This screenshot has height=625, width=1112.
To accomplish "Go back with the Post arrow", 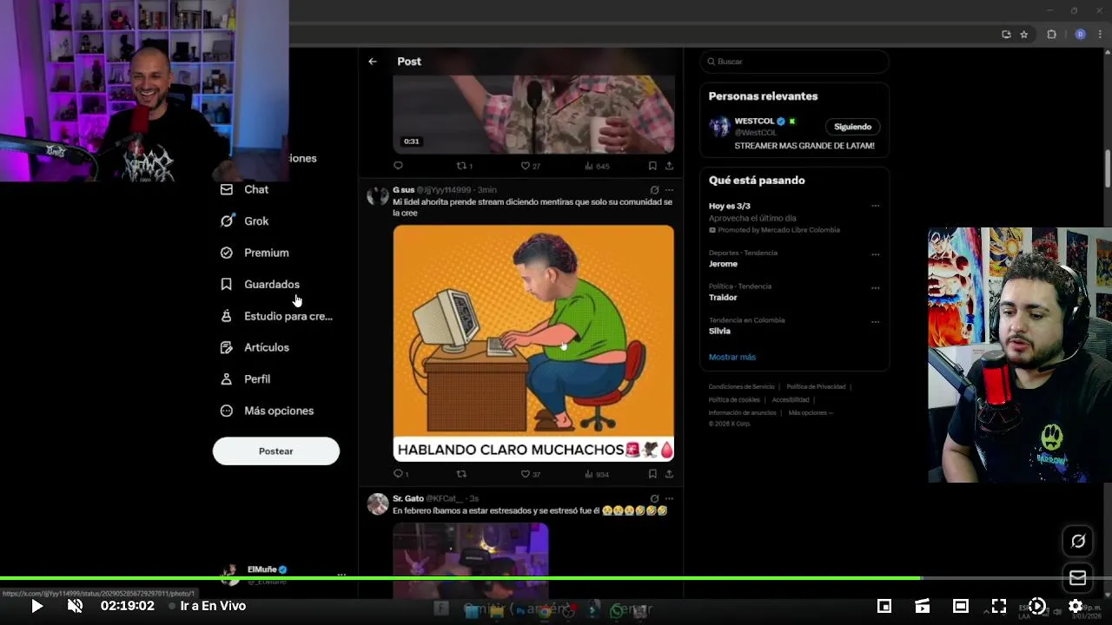I will [373, 62].
